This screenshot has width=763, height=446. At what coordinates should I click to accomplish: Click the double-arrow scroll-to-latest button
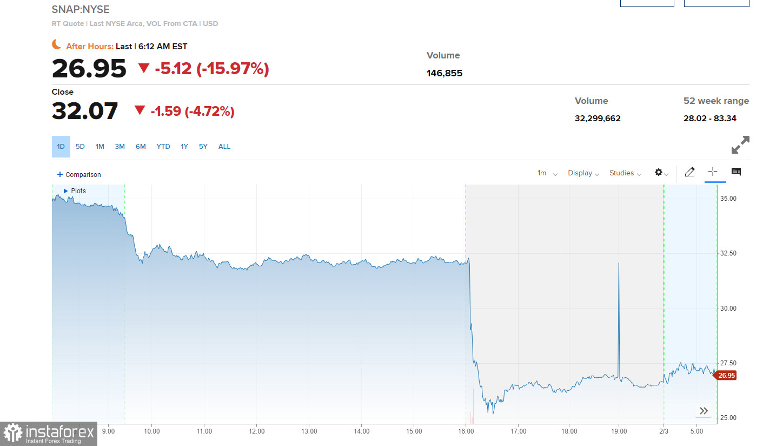[x=704, y=411]
